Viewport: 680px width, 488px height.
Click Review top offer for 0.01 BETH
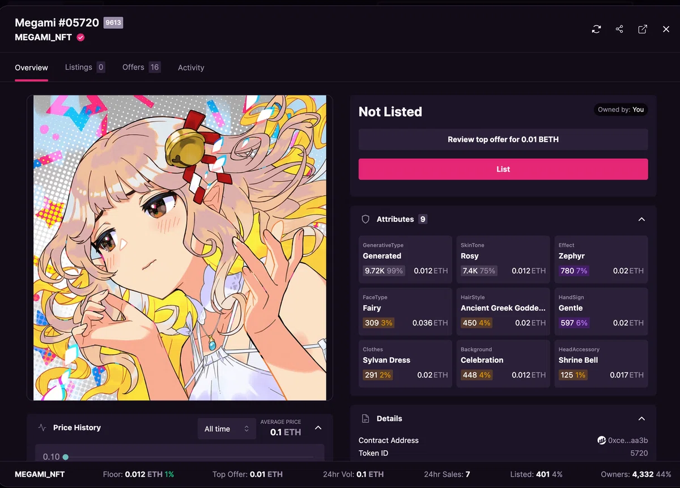(x=503, y=139)
